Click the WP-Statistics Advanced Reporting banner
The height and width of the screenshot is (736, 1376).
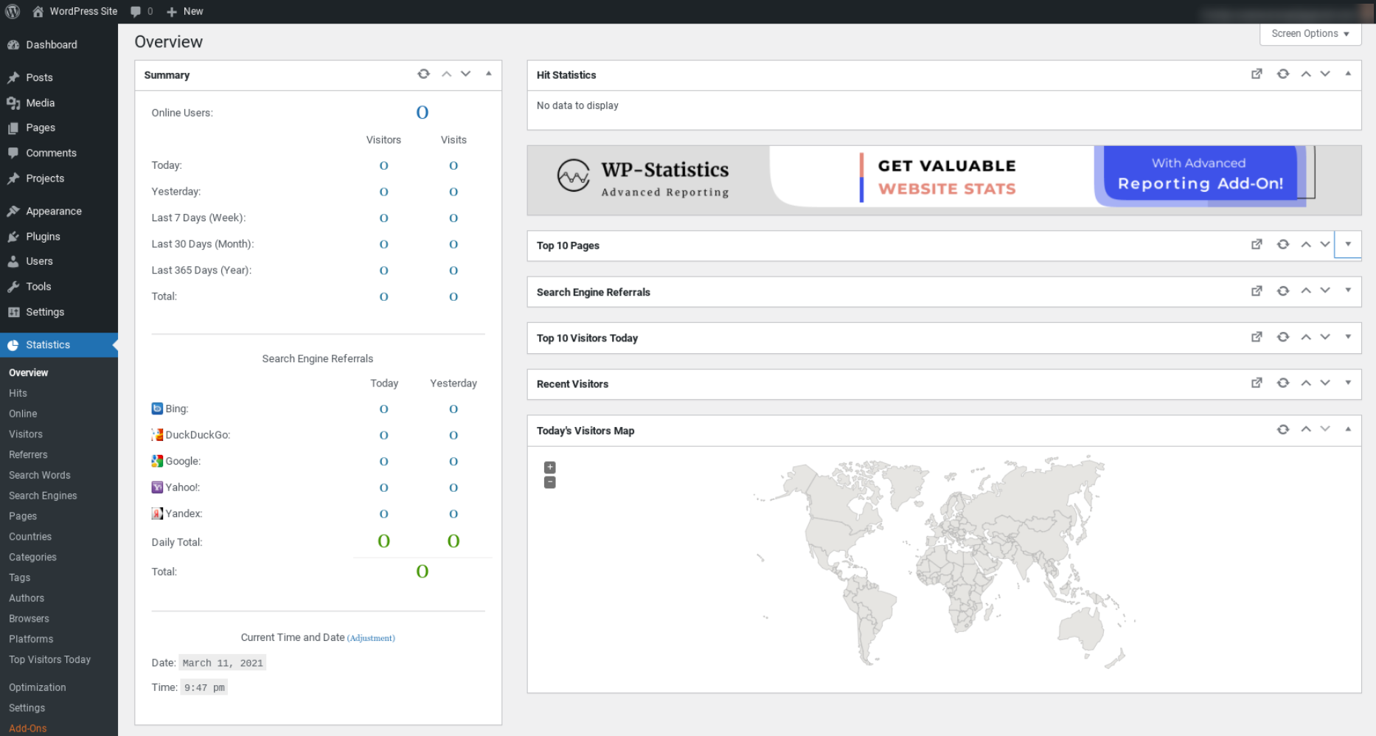[943, 179]
